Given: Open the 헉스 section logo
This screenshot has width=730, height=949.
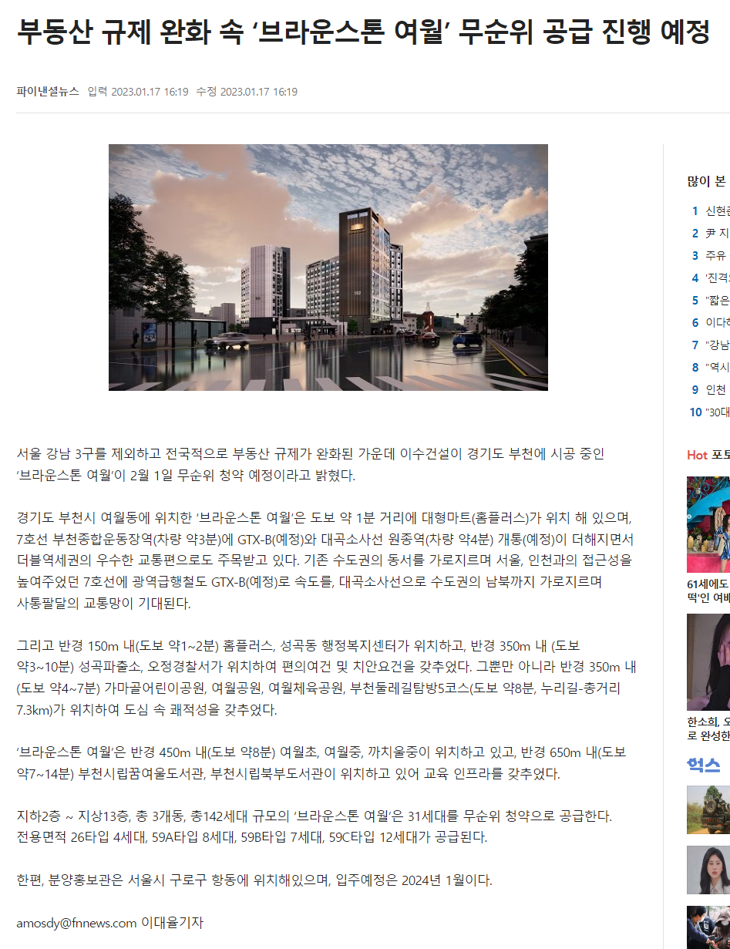Looking at the screenshot, I should pos(704,766).
